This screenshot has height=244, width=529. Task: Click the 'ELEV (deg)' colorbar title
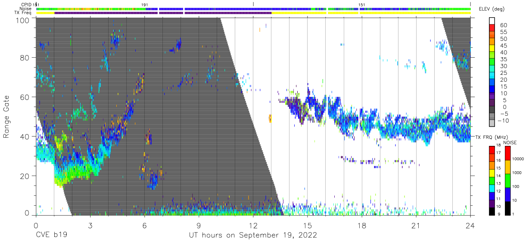[492, 9]
